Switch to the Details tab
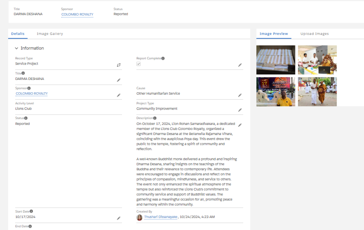The height and width of the screenshot is (230, 364). tap(18, 34)
